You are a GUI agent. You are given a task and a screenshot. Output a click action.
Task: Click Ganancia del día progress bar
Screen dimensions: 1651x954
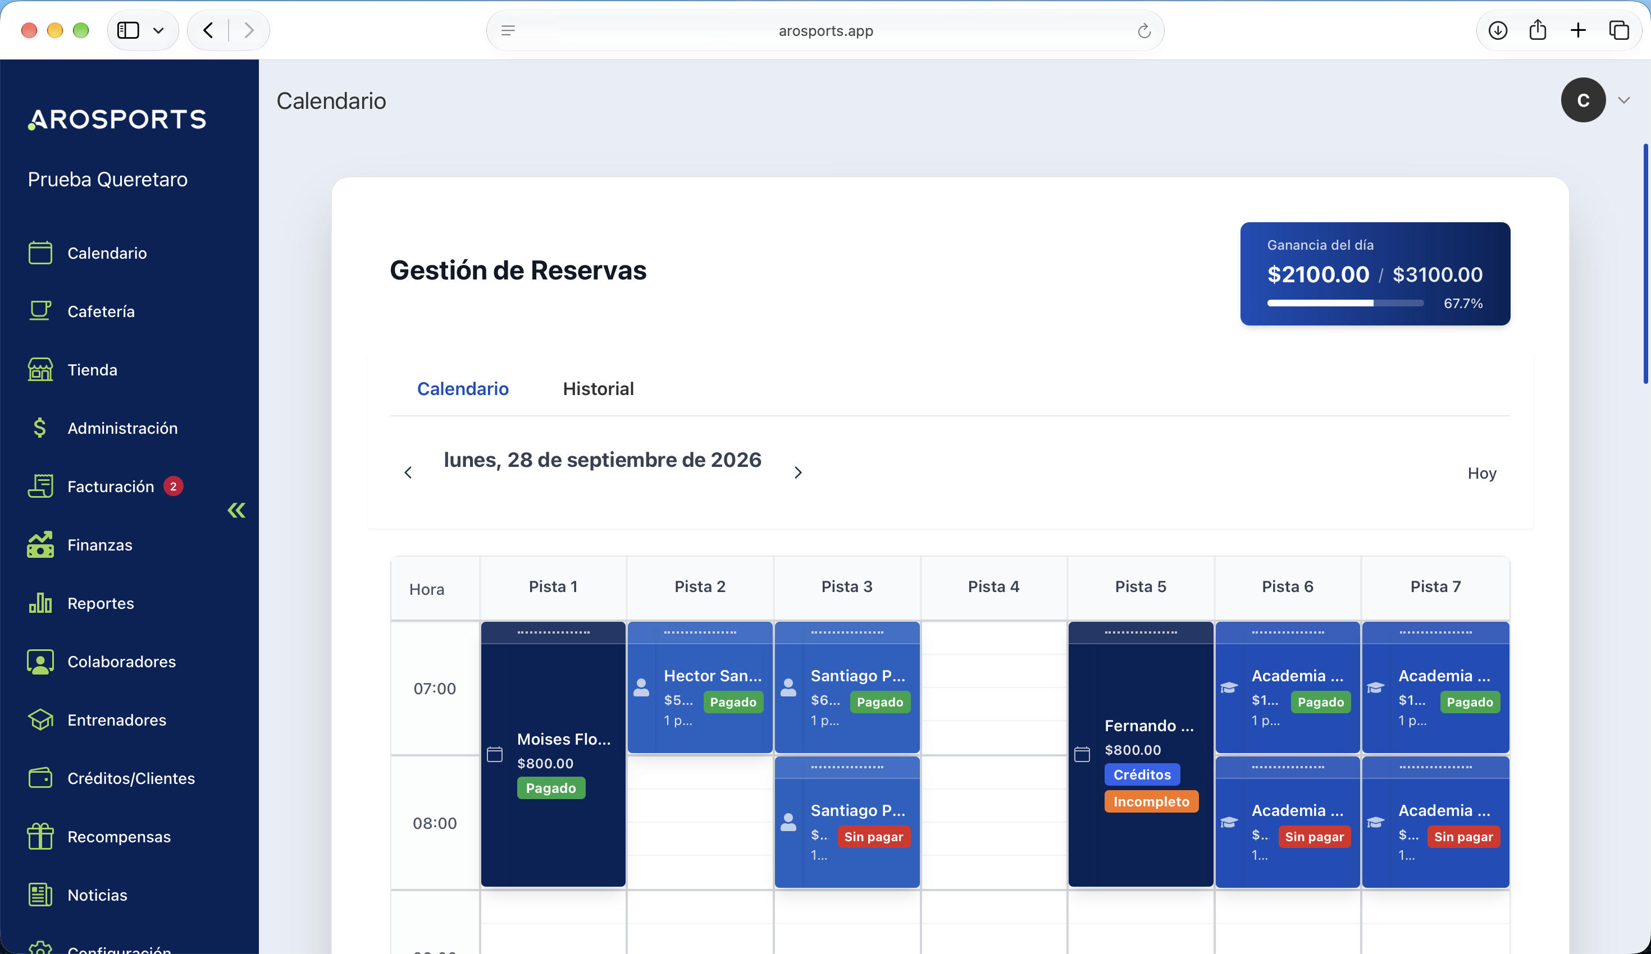1345,303
